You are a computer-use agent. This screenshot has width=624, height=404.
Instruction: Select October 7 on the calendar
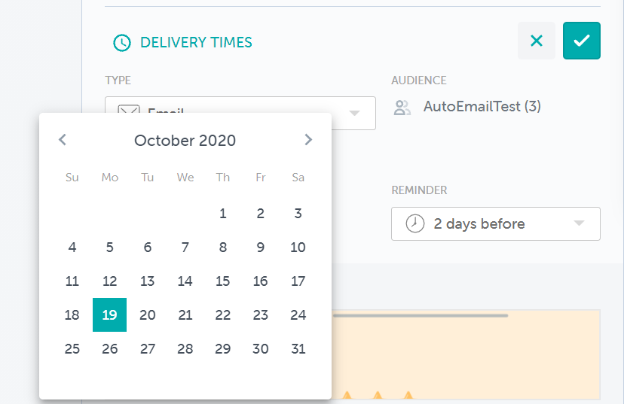pos(185,248)
